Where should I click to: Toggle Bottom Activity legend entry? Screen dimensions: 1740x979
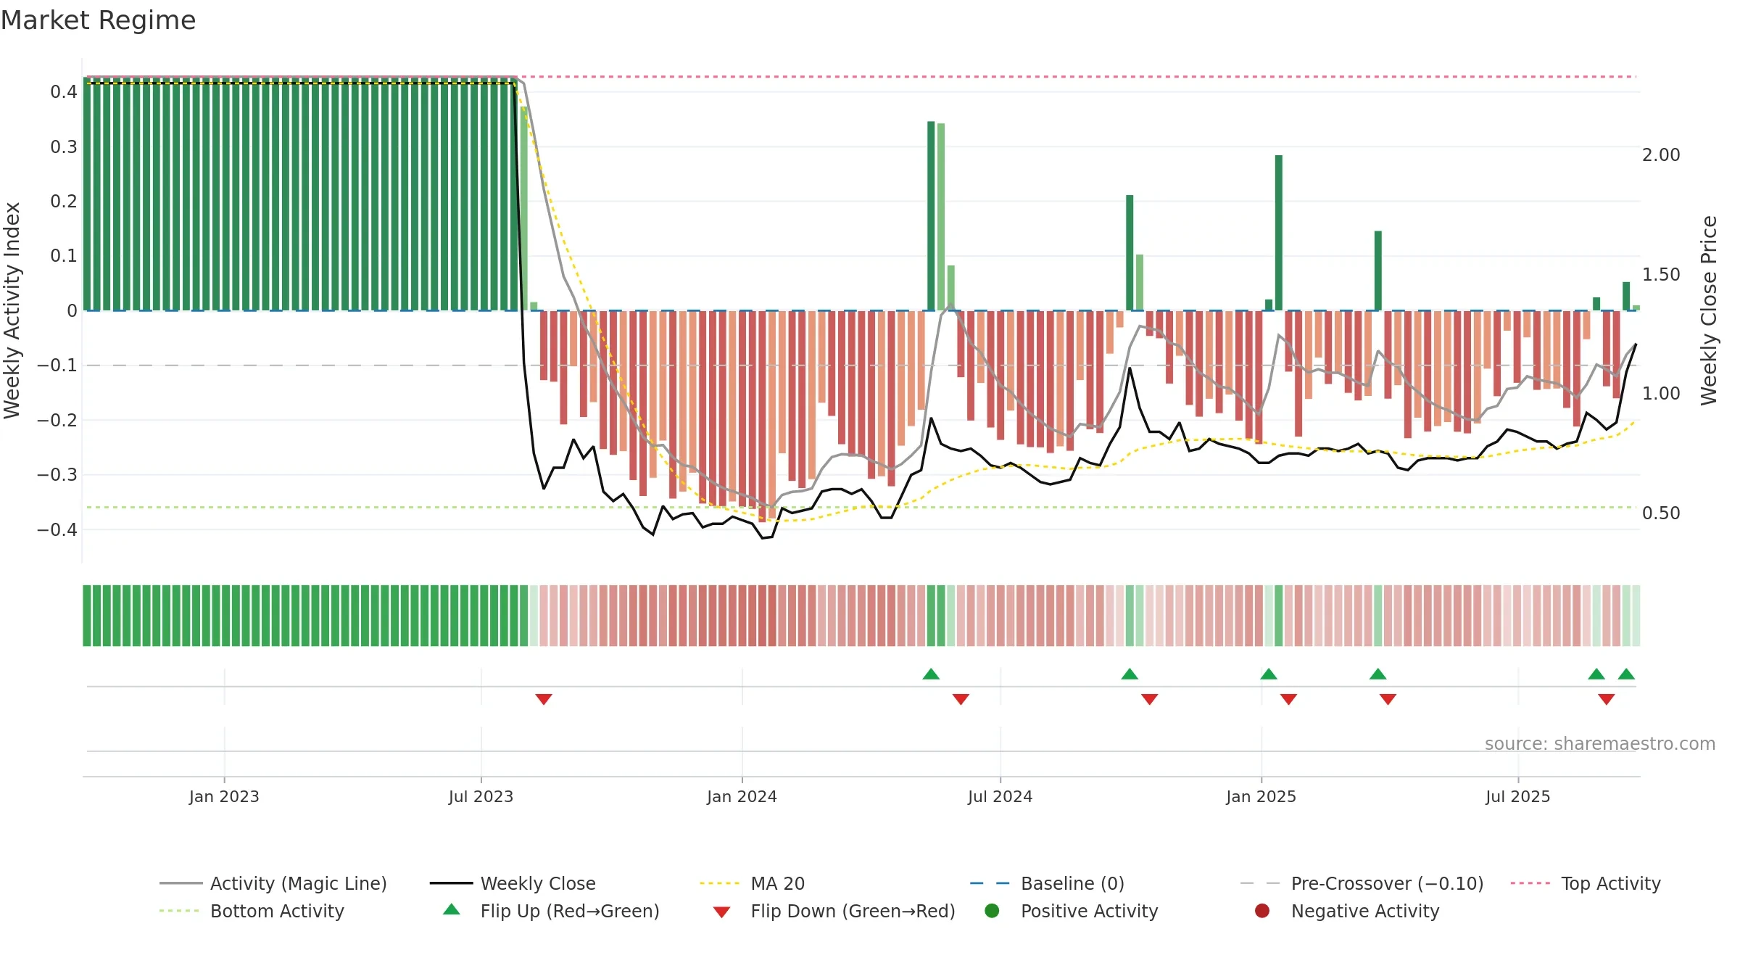pos(252,911)
